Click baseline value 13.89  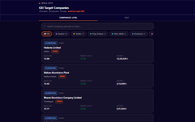pos(47,59)
